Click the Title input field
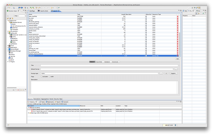This screenshot has height=135, width=213. [109, 65]
